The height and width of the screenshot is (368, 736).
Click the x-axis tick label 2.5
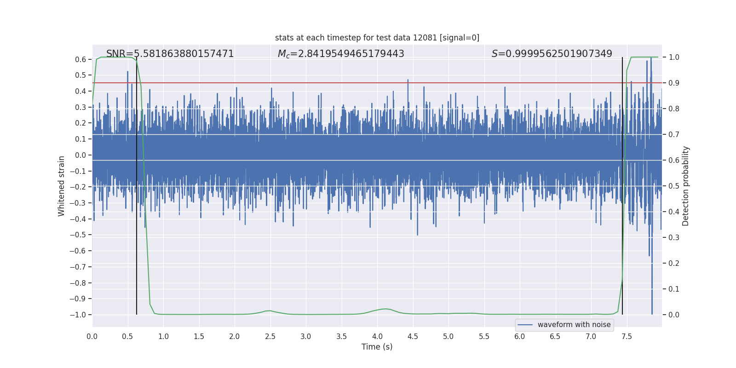(x=270, y=337)
